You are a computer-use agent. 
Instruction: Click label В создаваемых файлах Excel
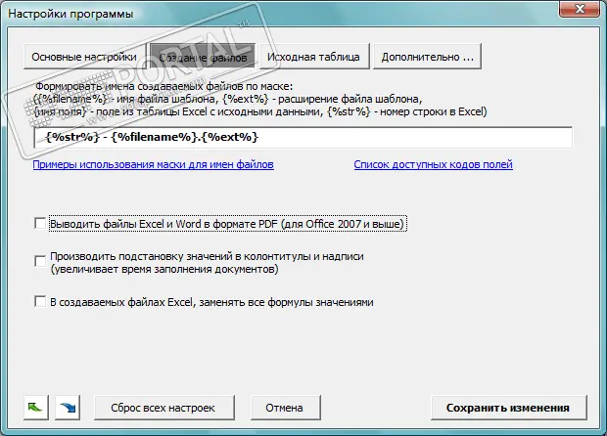[x=210, y=302]
